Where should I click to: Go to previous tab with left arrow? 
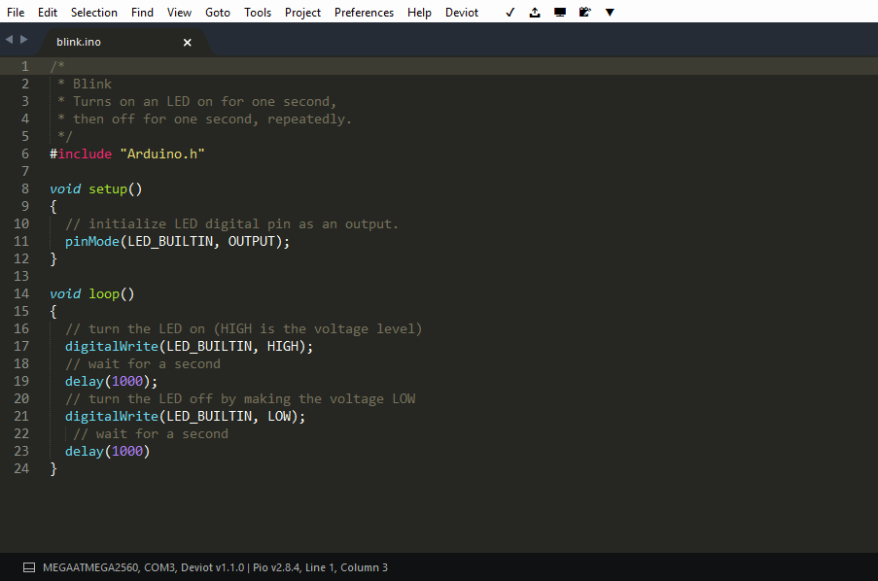[x=10, y=40]
